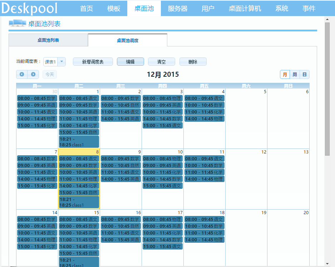Image resolution: width=335 pixels, height=267 pixels.
Task: Switch to 桌面池调度 tab
Action: click(x=128, y=40)
